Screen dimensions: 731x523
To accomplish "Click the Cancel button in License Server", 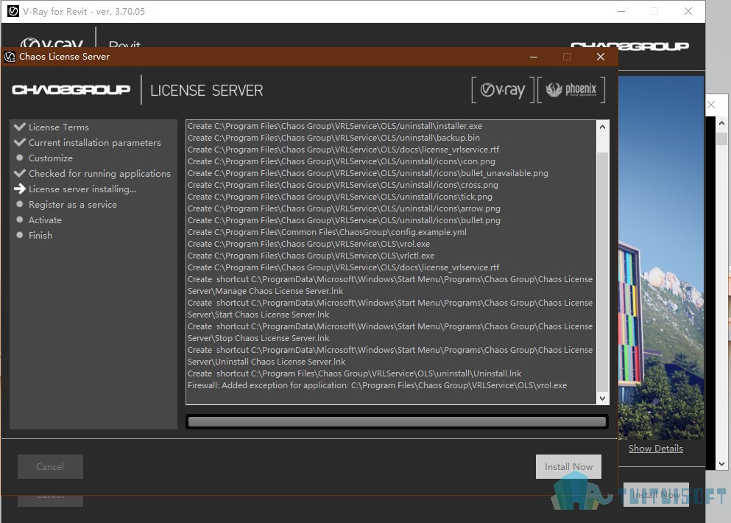I will 50,466.
